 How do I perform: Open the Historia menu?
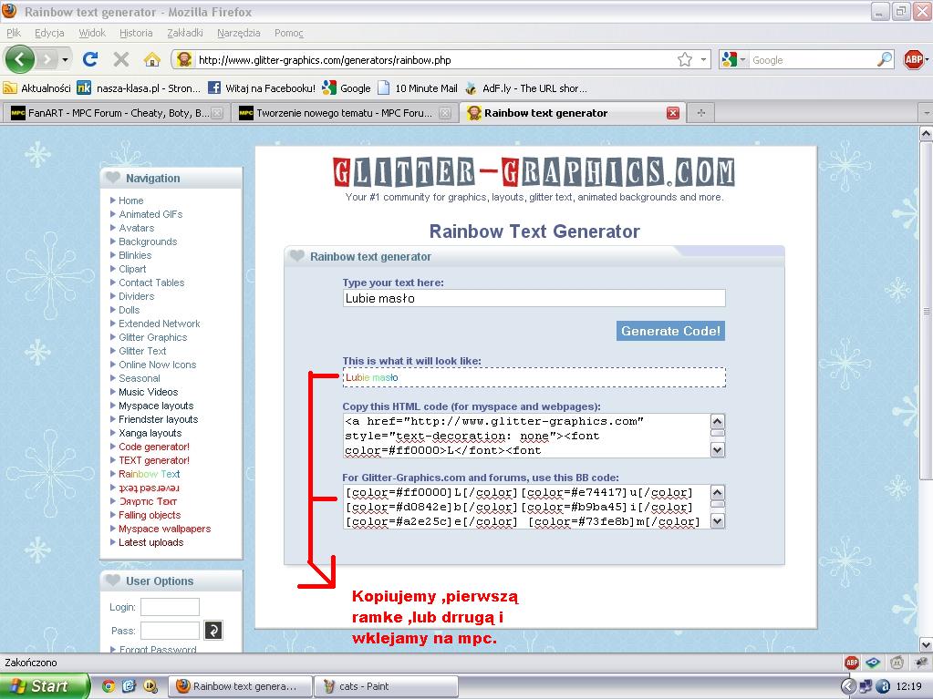(136, 33)
